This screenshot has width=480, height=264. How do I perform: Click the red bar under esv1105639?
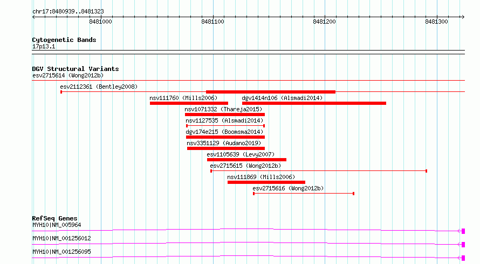[246, 160]
